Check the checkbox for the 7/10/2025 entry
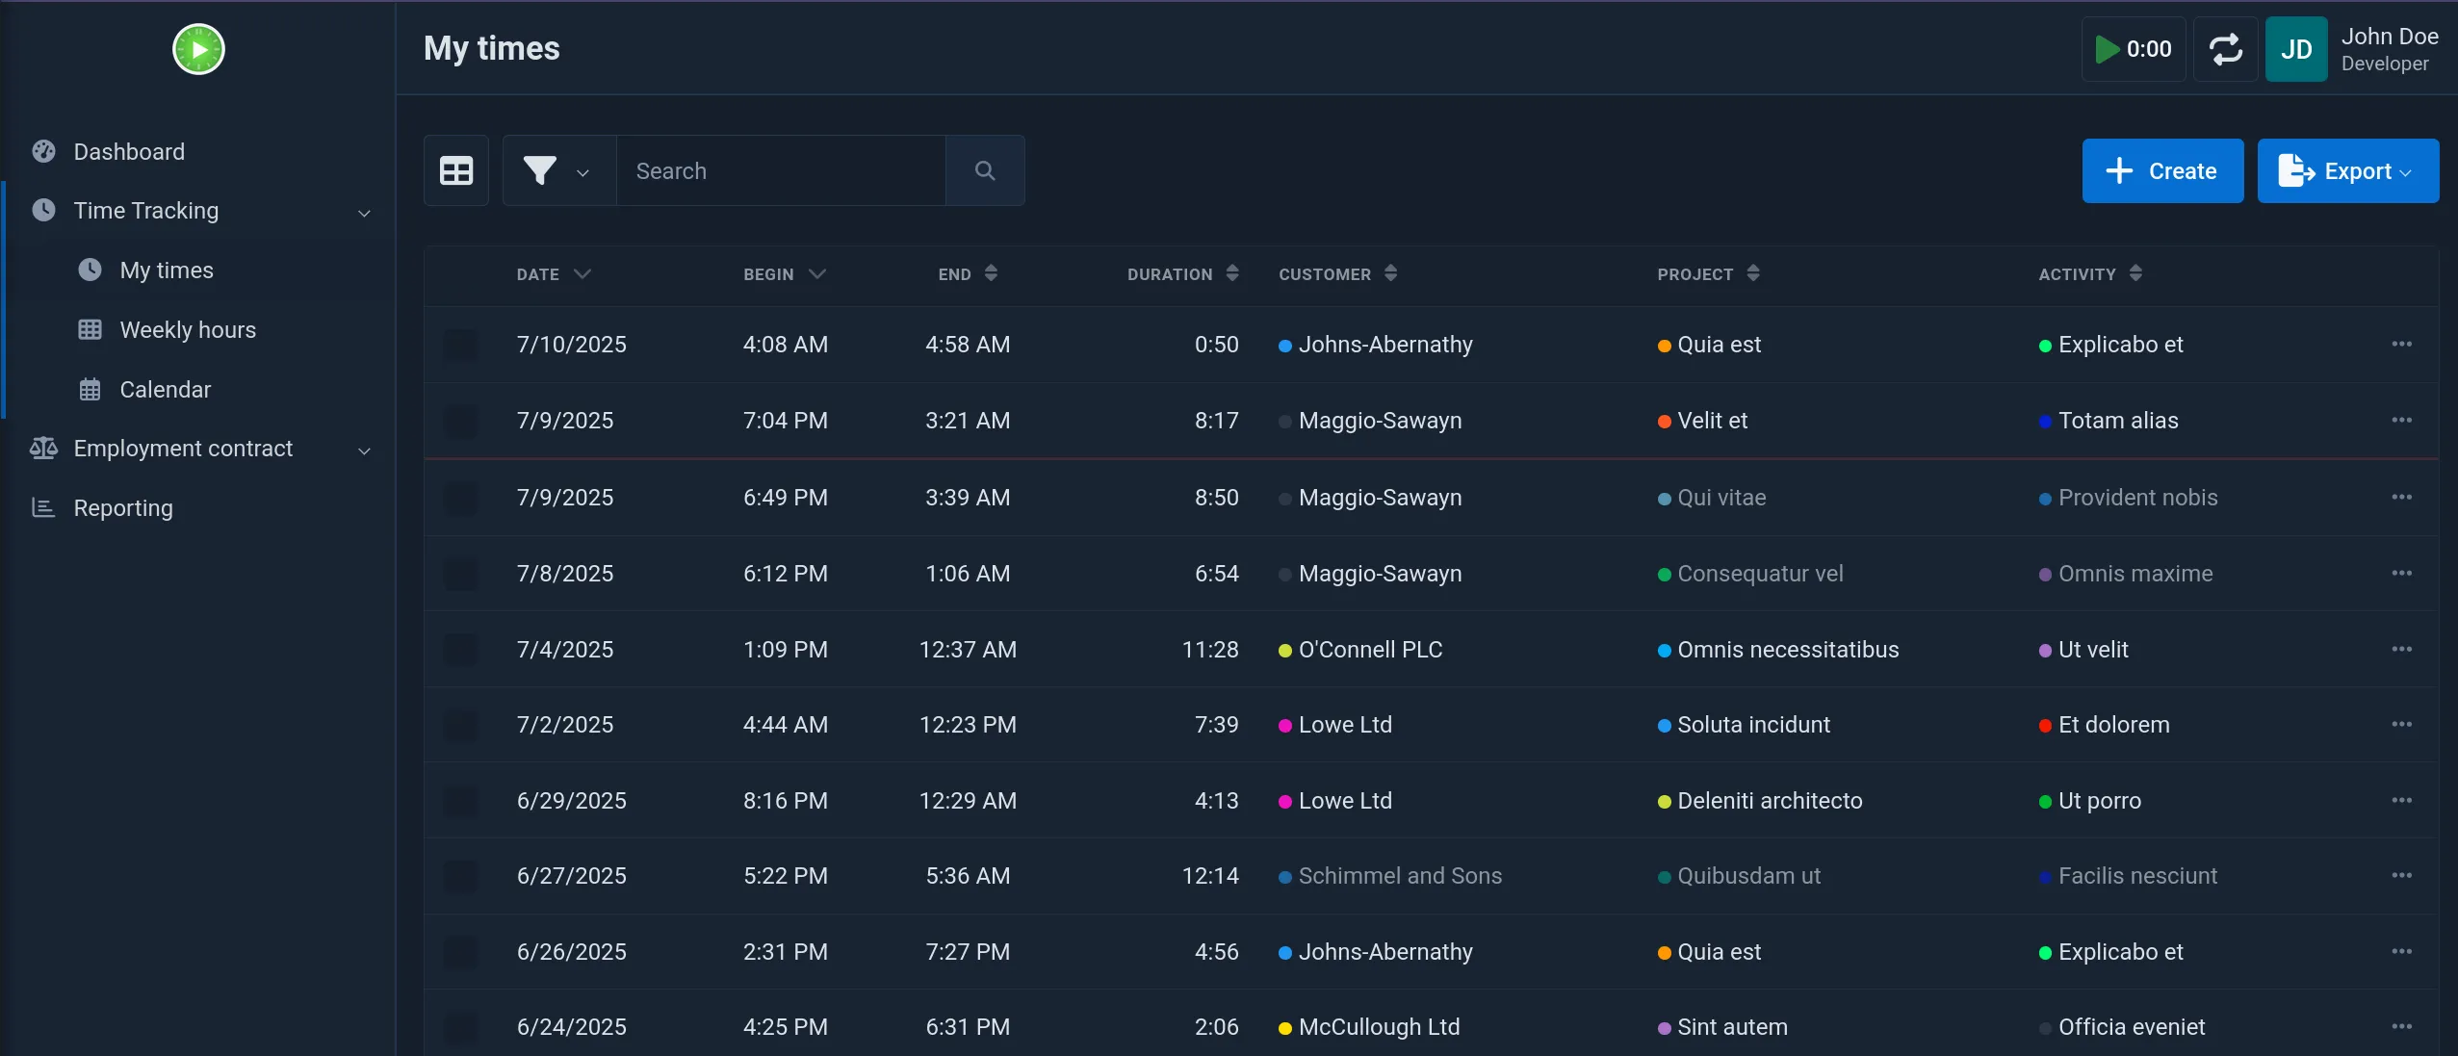The height and width of the screenshot is (1056, 2458). (460, 345)
